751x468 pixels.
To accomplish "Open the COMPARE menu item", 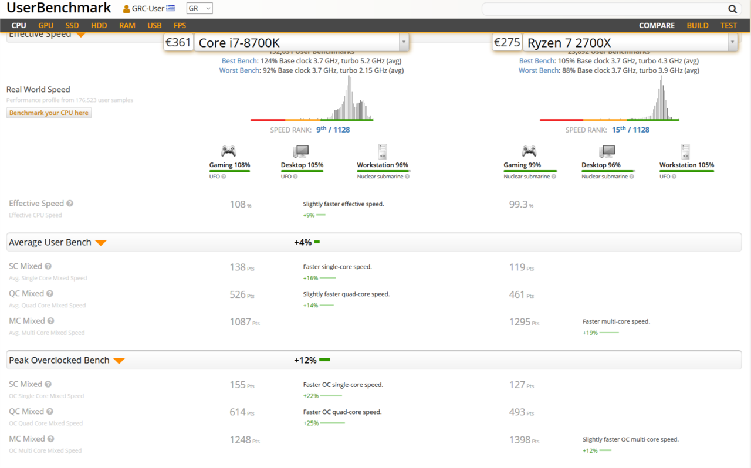I will coord(657,25).
